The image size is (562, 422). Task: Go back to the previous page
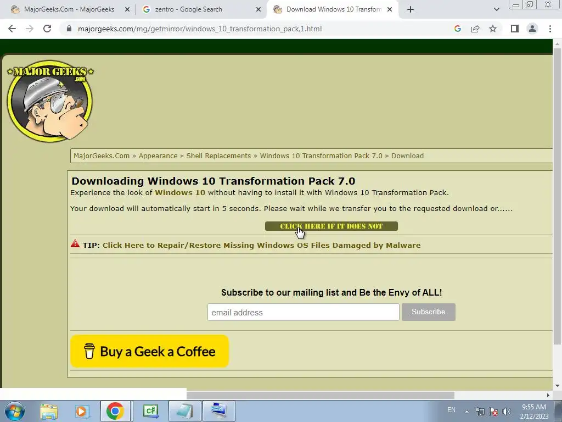(x=12, y=29)
